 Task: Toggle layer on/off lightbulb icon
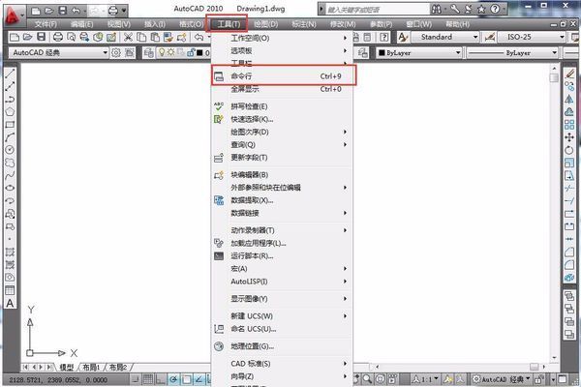tap(162, 52)
